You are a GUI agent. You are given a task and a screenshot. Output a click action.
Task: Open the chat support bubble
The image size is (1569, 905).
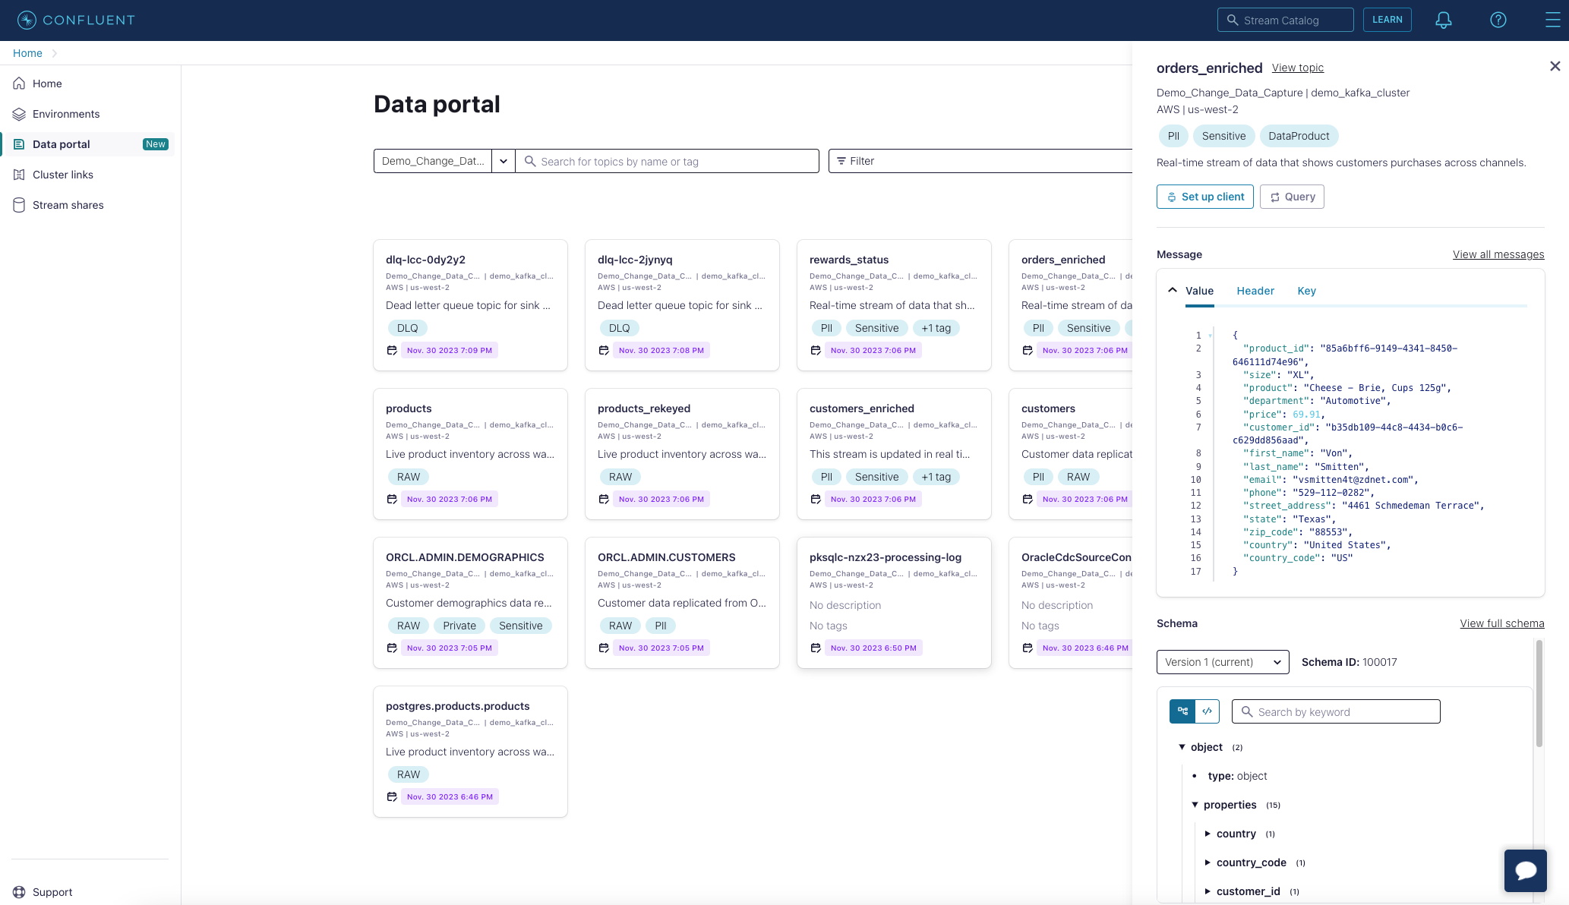(x=1525, y=870)
